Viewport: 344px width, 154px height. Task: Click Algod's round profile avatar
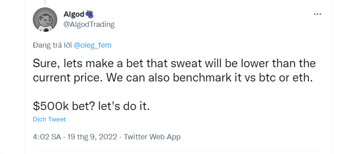pyautogui.click(x=45, y=20)
